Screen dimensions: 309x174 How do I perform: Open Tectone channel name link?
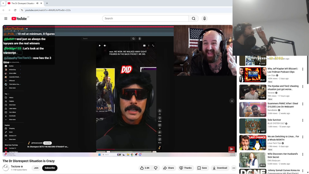[15, 166]
